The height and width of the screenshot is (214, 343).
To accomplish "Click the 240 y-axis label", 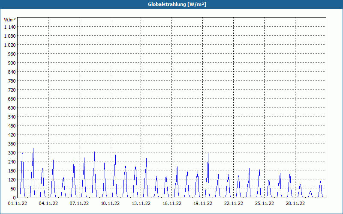I will coord(12,162).
